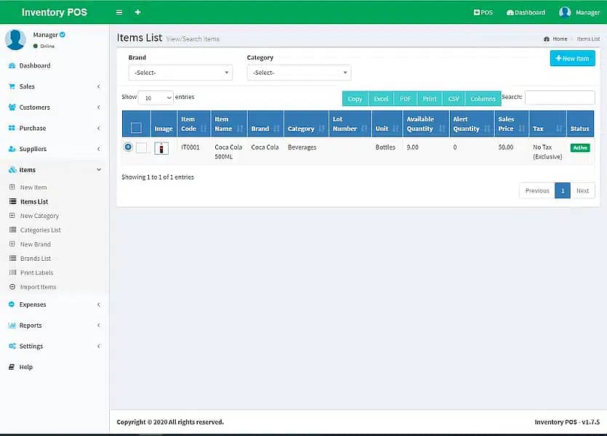Screen dimensions: 607x436
Task: Expand row details plus icon for IT0001
Action: tap(128, 147)
